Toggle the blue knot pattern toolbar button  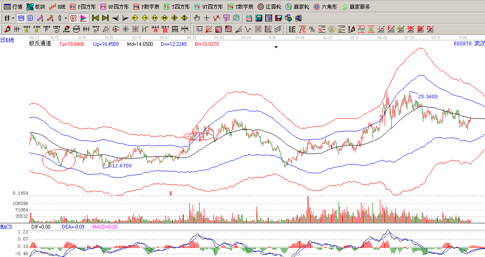21,18
